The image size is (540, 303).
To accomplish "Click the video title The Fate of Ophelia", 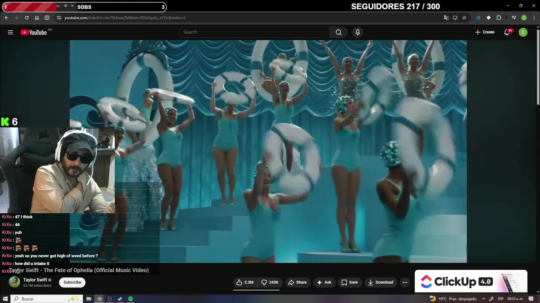I will 78,270.
